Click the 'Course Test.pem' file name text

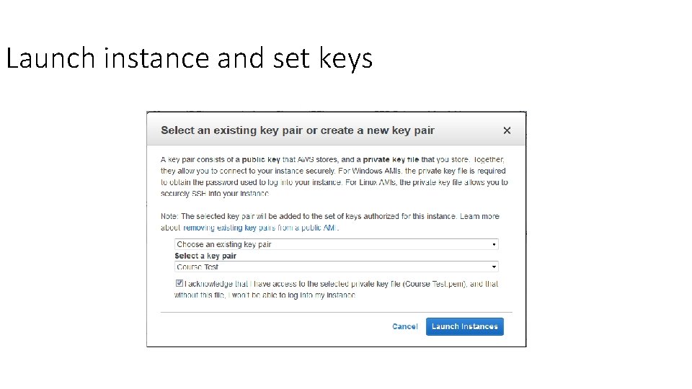click(437, 284)
